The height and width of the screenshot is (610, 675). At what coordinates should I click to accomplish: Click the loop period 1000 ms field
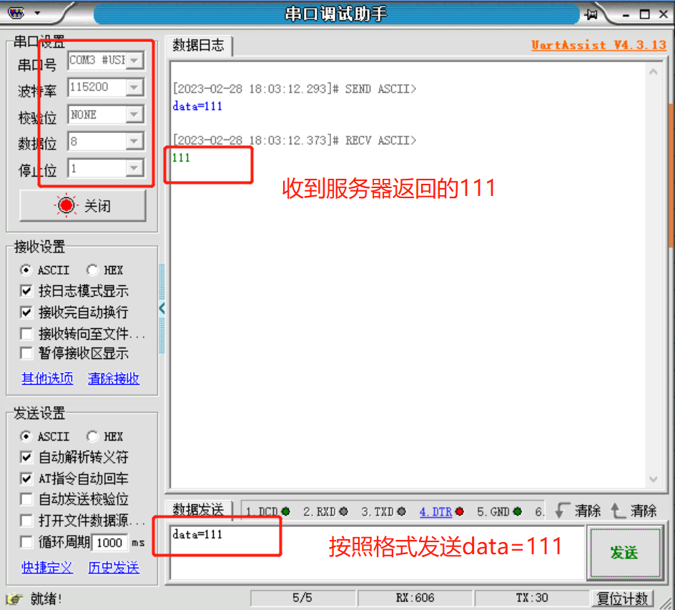click(x=110, y=542)
